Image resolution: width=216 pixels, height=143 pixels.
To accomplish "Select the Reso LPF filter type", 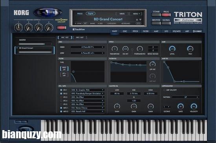I will click(64, 68).
